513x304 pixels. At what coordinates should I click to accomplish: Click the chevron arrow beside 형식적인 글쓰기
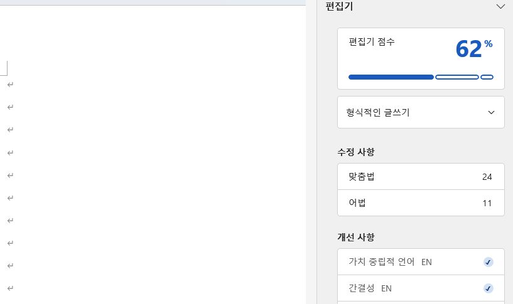pyautogui.click(x=491, y=113)
